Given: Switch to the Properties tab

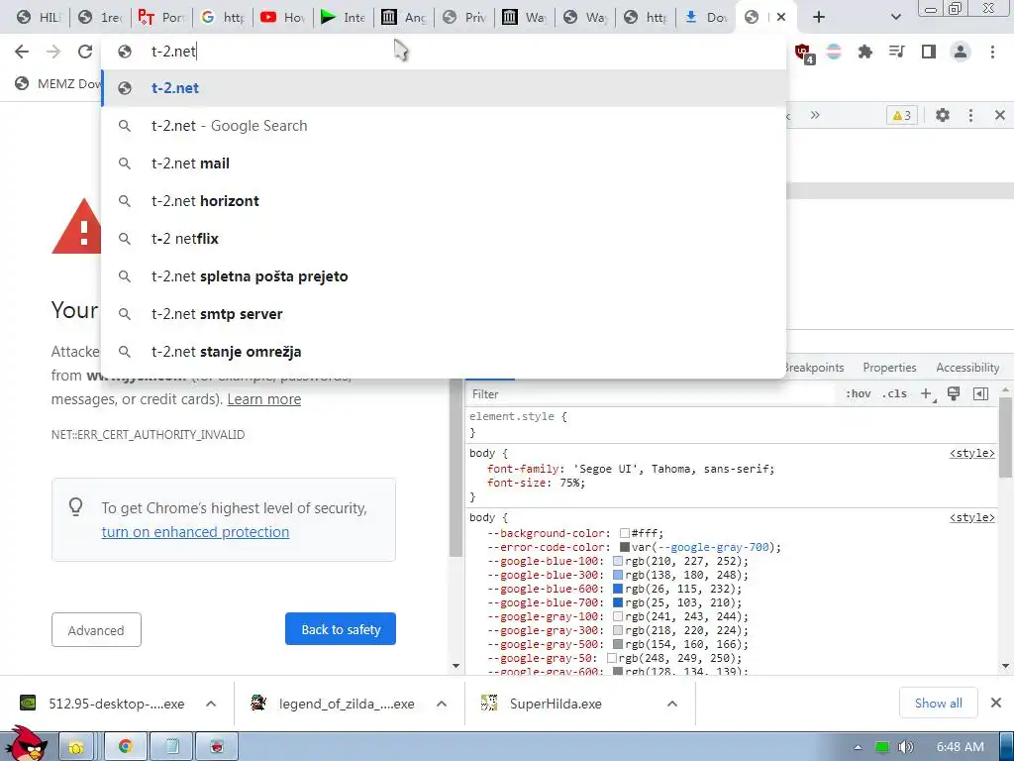Looking at the screenshot, I should [x=889, y=368].
